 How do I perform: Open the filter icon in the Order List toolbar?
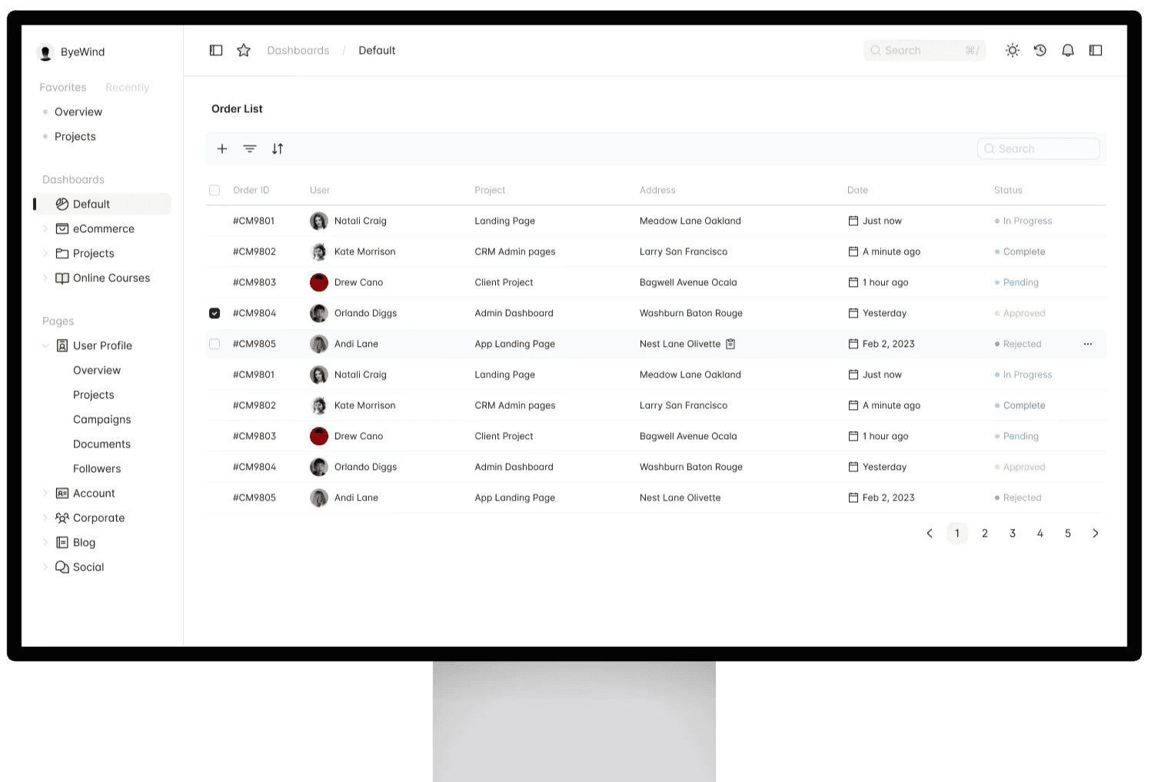pyautogui.click(x=250, y=148)
